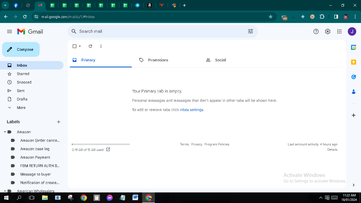Screen dimensions: 361x203
Task: Open the More options three-dot menu
Action: tap(101, 46)
